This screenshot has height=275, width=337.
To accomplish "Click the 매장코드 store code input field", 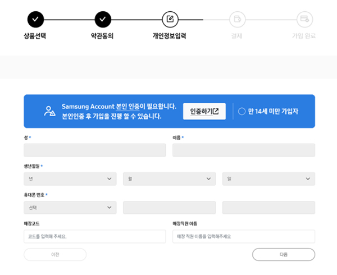I will (x=95, y=236).
